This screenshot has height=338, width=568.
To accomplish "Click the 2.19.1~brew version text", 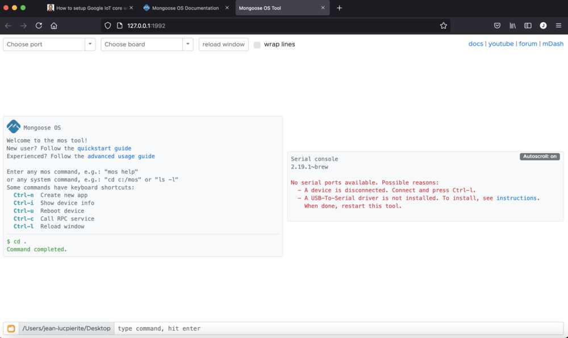I will click(310, 167).
